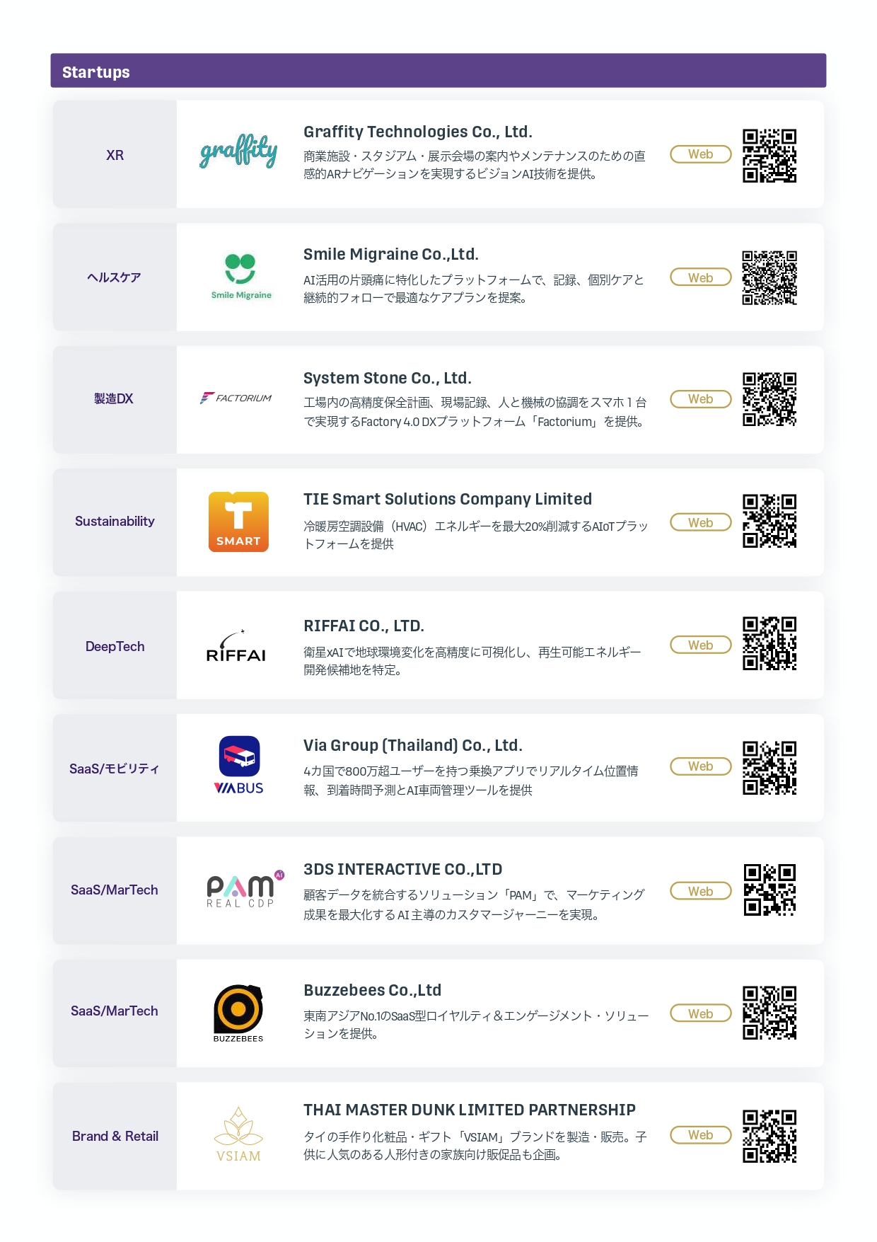Click the Startups section header
Viewport: 877px width, 1242px height.
point(438,71)
